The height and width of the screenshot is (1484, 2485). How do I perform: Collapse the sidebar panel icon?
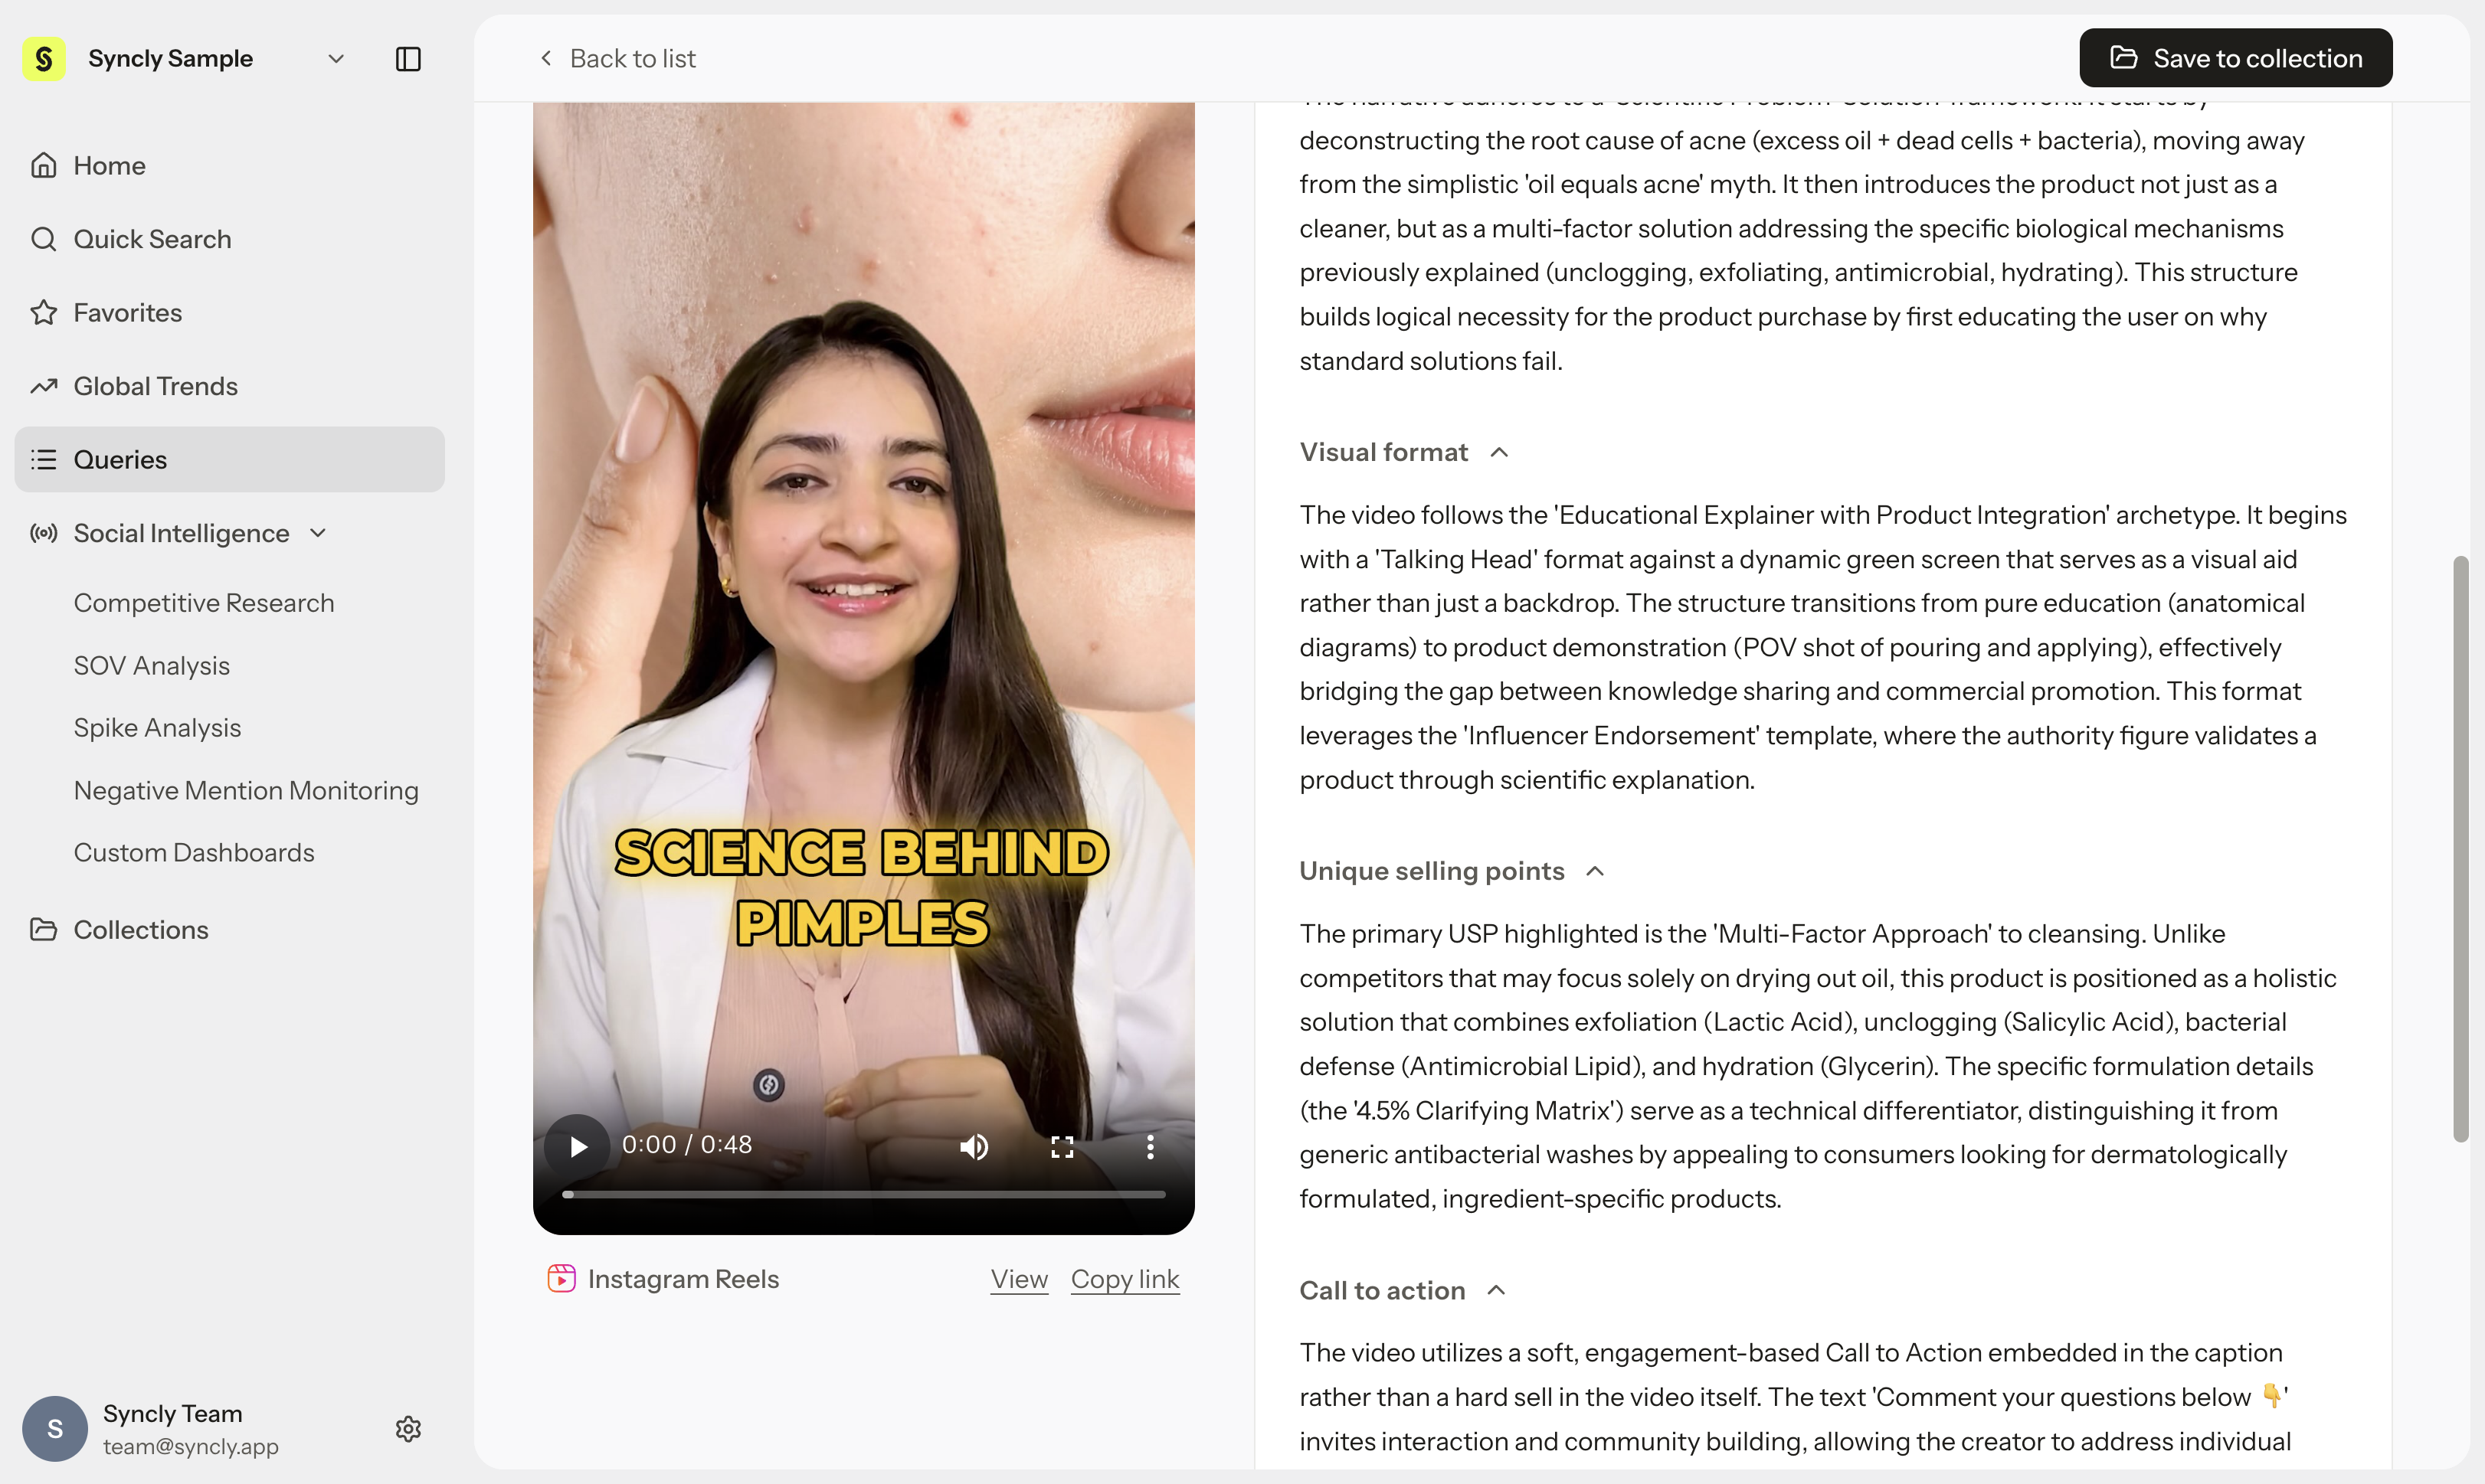[x=408, y=59]
